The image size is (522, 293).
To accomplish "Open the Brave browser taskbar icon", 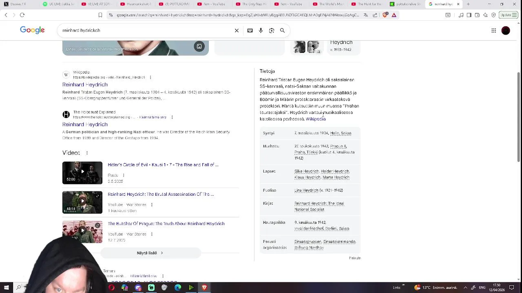I will 204,288.
